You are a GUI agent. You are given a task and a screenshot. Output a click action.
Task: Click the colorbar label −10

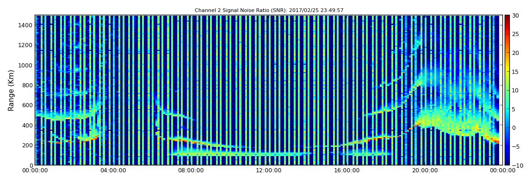[x=516, y=165]
